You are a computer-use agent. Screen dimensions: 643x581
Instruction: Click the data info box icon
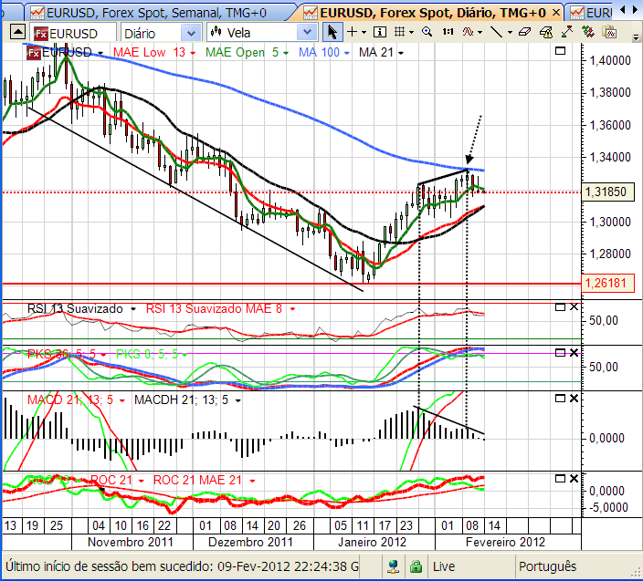[381, 32]
